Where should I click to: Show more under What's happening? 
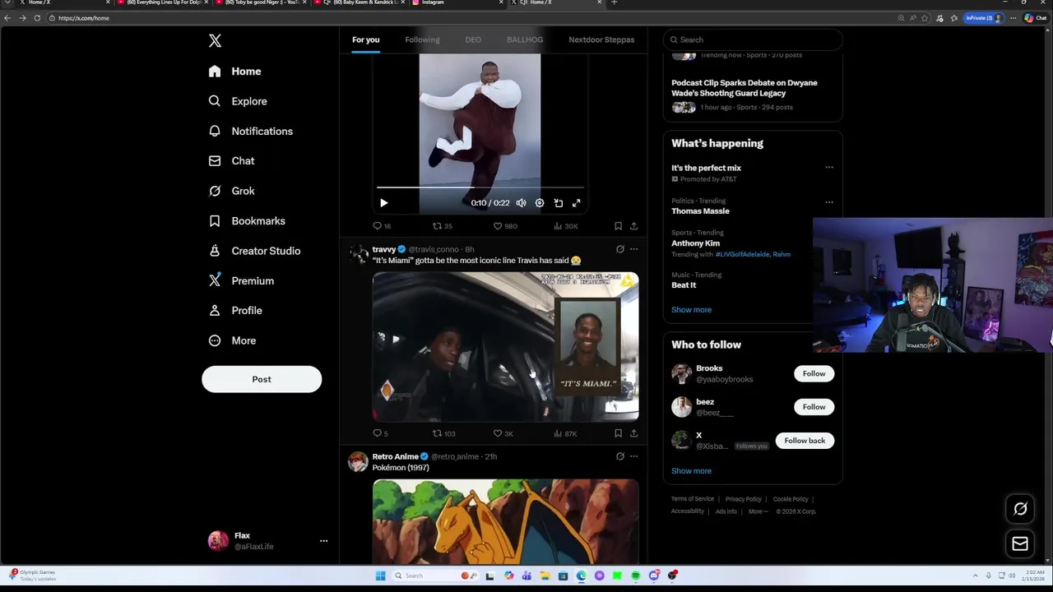[691, 310]
